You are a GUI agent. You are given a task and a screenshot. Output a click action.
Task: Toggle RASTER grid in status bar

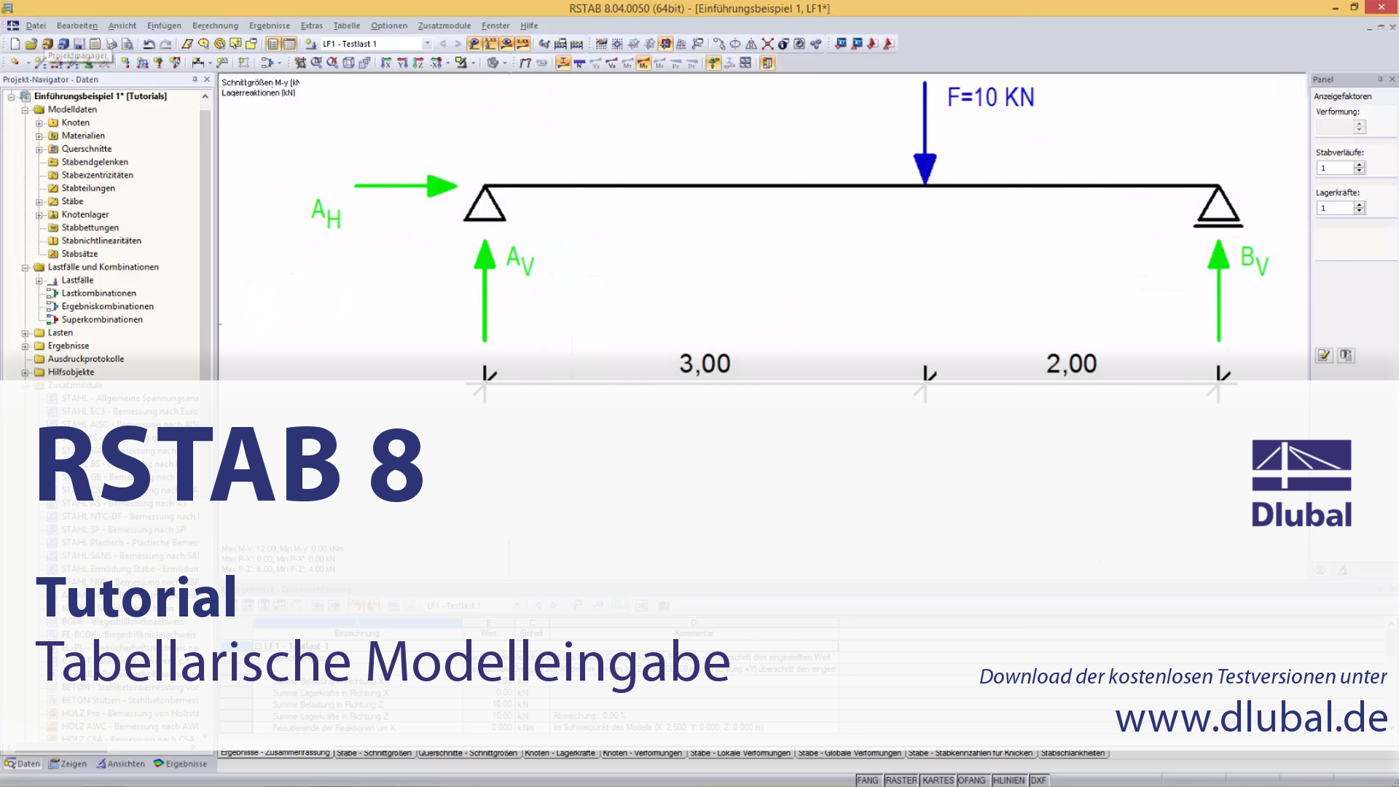click(x=901, y=780)
